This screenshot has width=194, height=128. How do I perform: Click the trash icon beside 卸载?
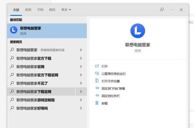(97, 103)
